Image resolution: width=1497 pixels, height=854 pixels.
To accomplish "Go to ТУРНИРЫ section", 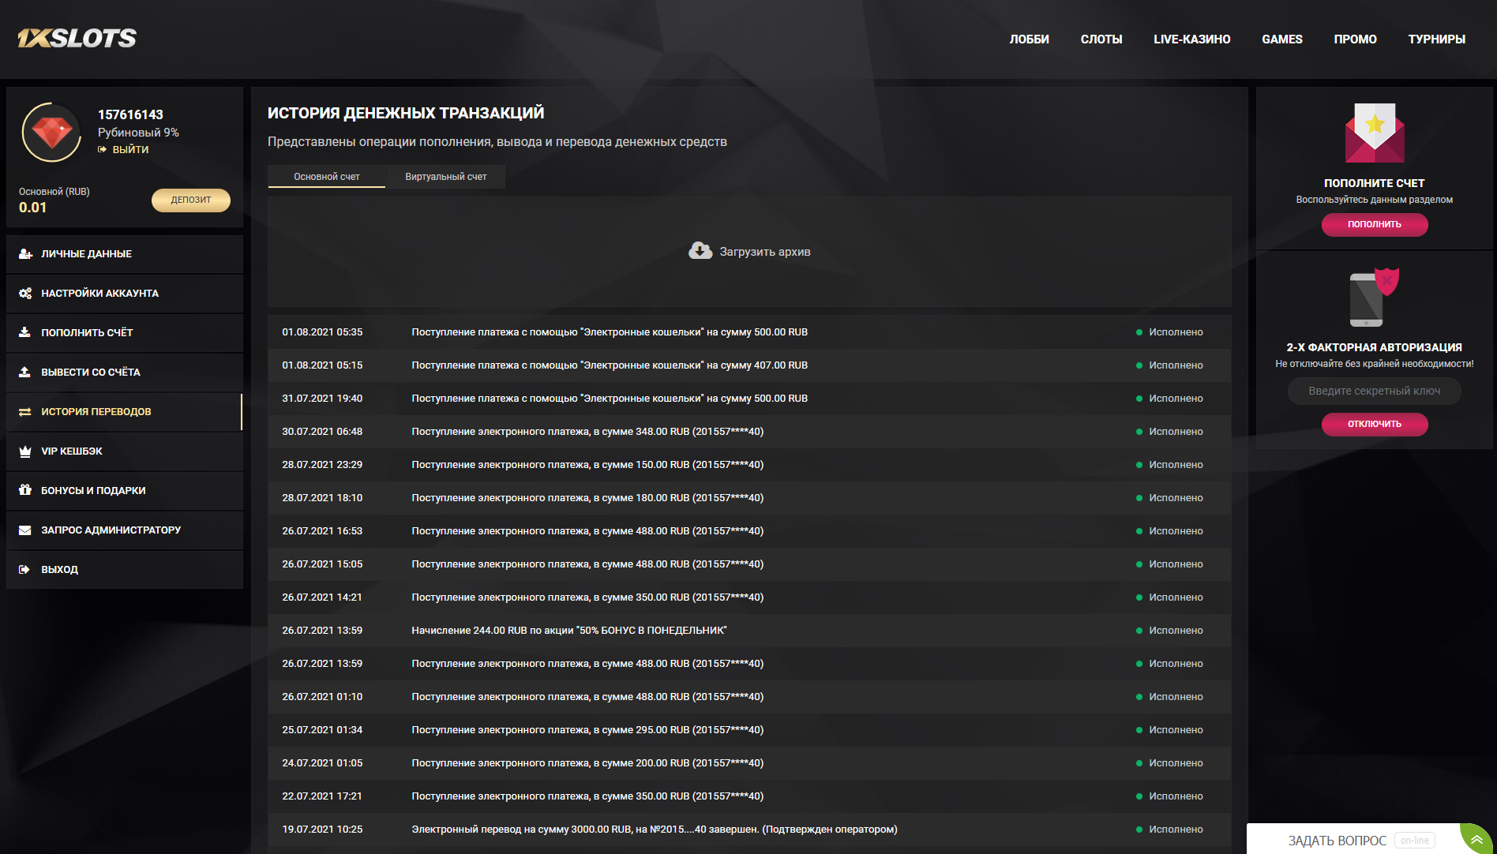I will (1436, 39).
